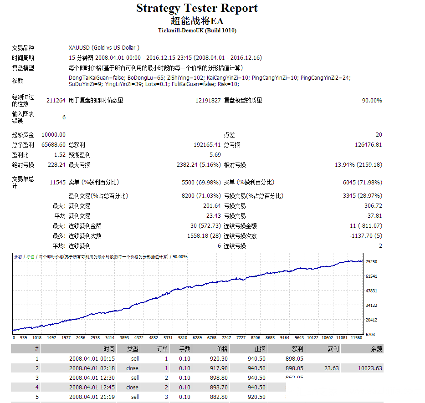The width and height of the screenshot is (425, 403).
Task: Click the 止损 column header
Action: point(260,349)
